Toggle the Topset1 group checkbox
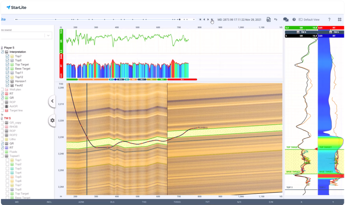The height and width of the screenshot is (205, 345). [2, 156]
